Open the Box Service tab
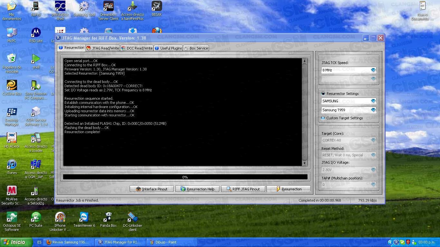The width and height of the screenshot is (440, 247). pyautogui.click(x=196, y=48)
